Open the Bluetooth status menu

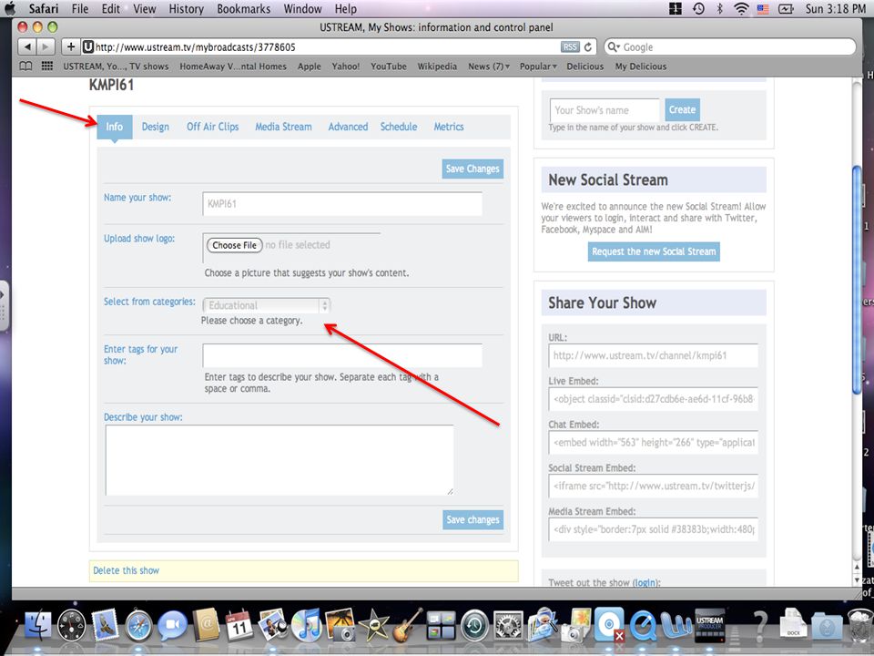click(x=719, y=8)
